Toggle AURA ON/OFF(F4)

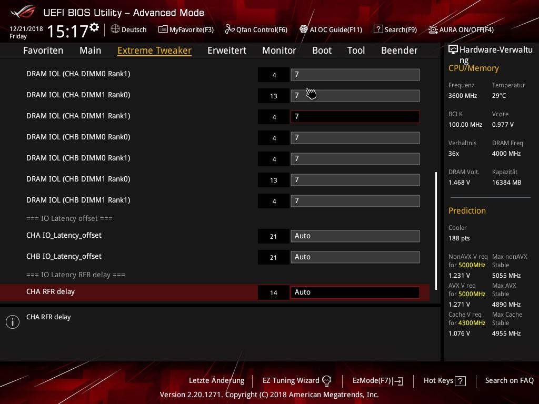click(461, 29)
